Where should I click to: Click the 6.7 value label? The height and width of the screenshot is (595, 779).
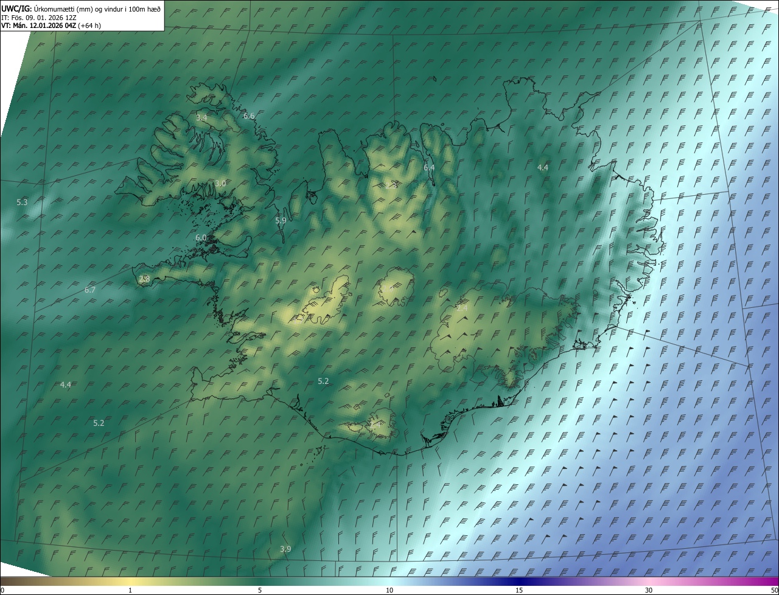(90, 290)
